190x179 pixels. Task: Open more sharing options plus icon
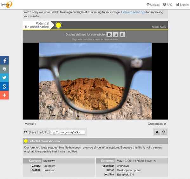(4, 95)
